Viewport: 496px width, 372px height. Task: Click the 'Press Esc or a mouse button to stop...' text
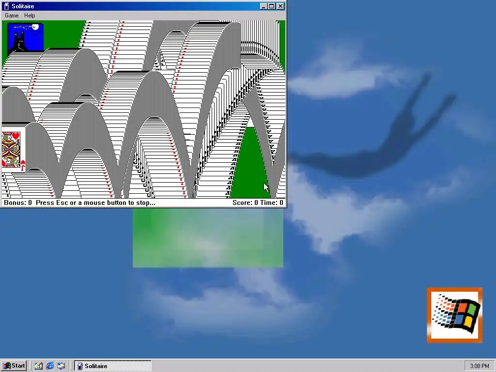click(95, 203)
